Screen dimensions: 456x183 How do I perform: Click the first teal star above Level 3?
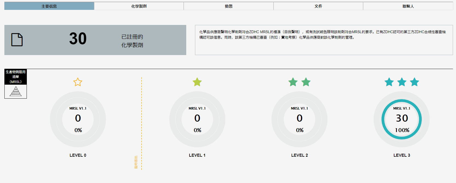tap(389, 82)
